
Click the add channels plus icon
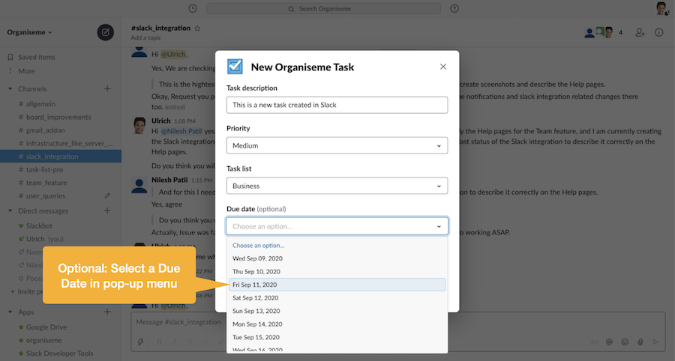107,89
